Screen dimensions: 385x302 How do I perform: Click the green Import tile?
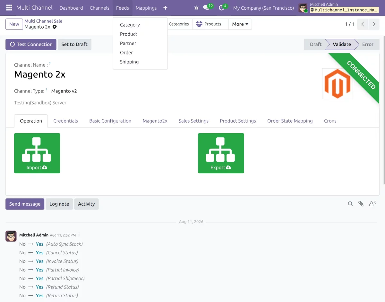(x=37, y=153)
